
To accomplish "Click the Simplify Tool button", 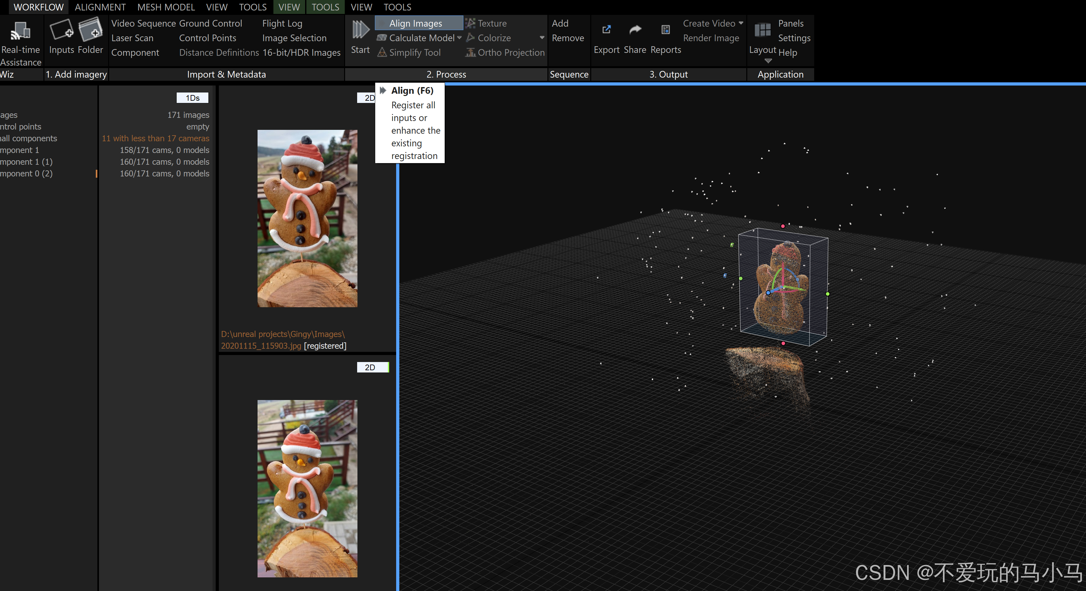I will coord(415,53).
